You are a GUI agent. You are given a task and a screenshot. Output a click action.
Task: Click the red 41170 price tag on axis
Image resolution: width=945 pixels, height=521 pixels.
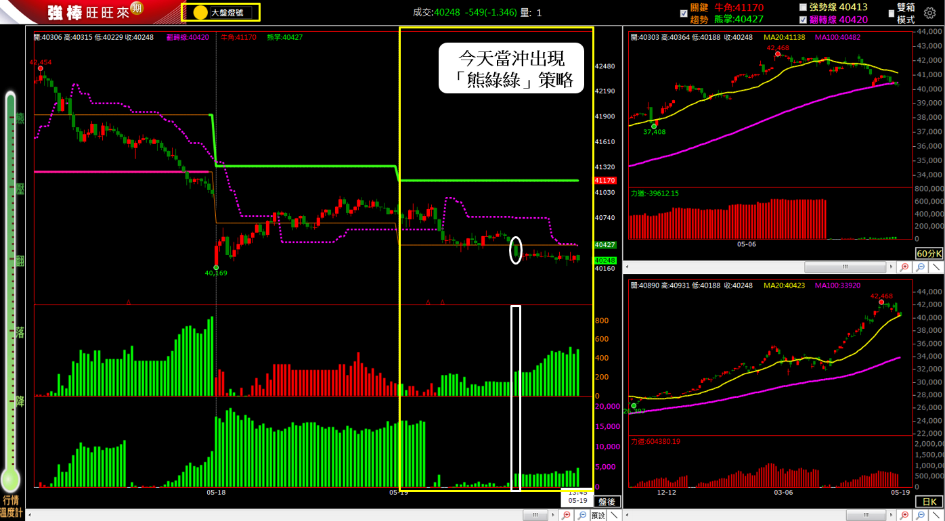(604, 181)
